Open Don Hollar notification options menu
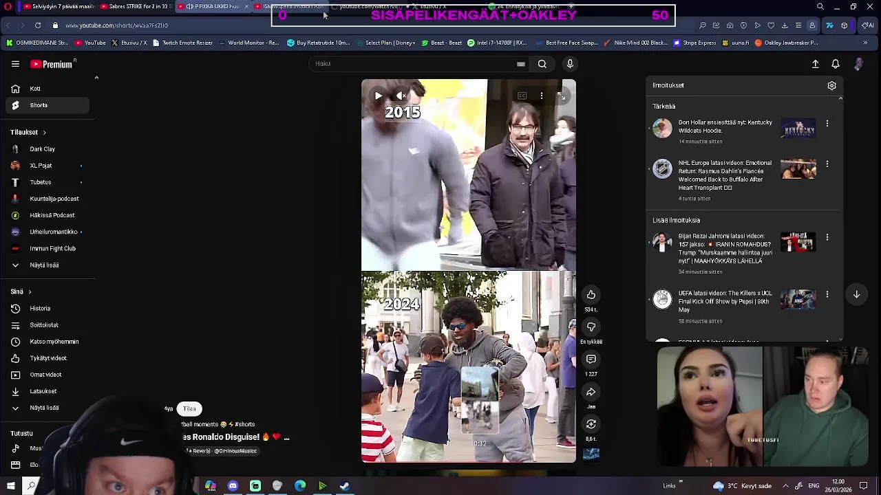881x495 pixels. (827, 124)
